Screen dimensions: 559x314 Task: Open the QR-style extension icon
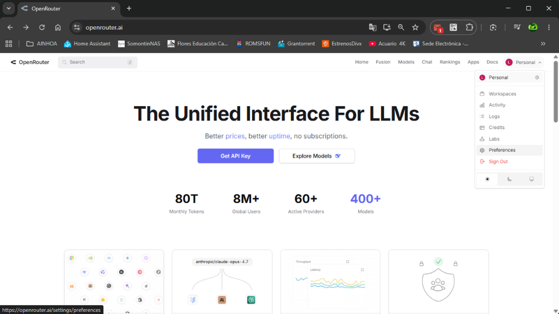tap(454, 27)
